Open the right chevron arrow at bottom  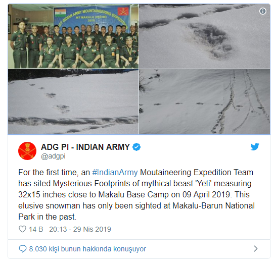256,249
